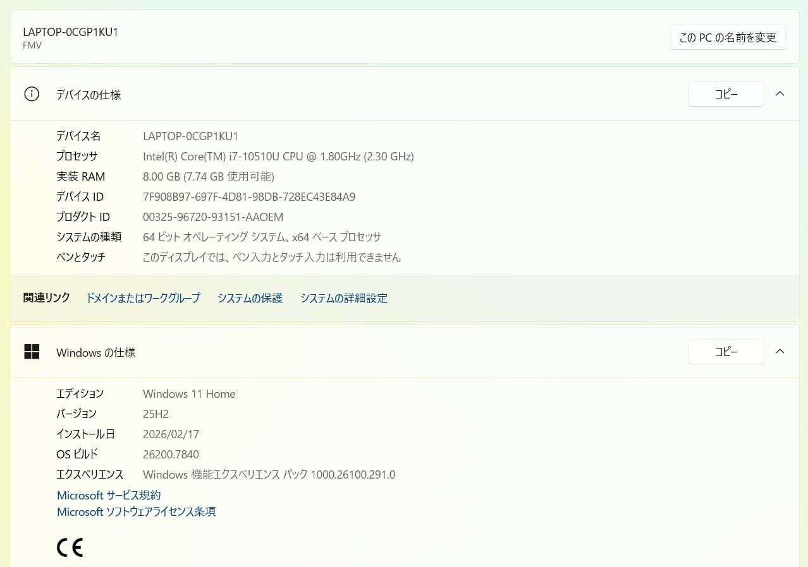Open the ドメインまたはワークグループ link
This screenshot has width=808, height=567.
coord(143,298)
